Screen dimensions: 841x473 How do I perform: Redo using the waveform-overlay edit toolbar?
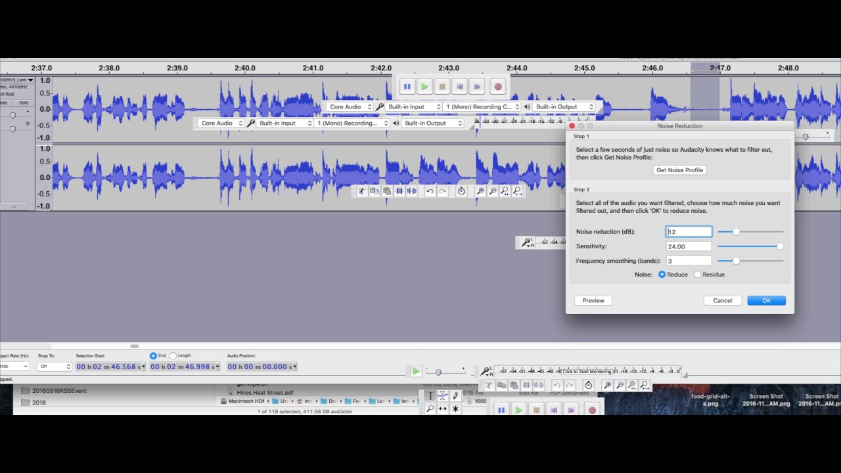click(x=442, y=191)
